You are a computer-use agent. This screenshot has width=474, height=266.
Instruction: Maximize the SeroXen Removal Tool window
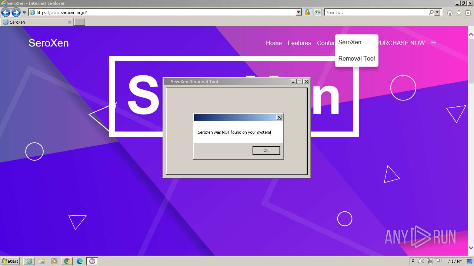[x=300, y=82]
